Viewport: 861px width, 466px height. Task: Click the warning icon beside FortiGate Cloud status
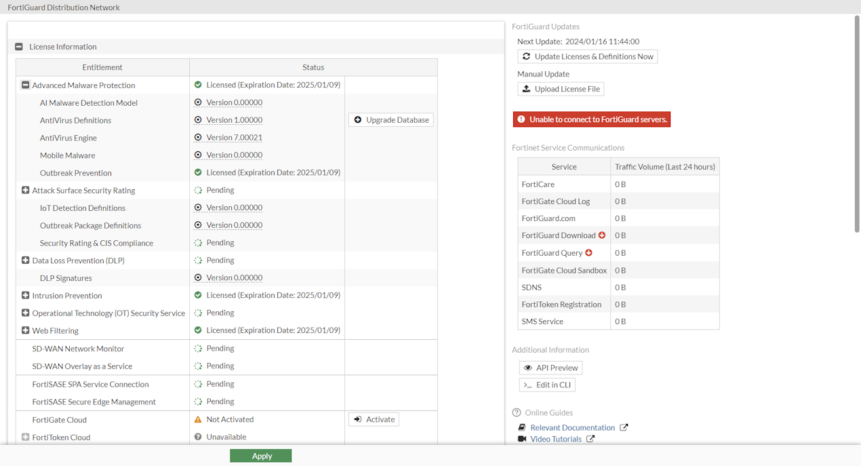[197, 419]
